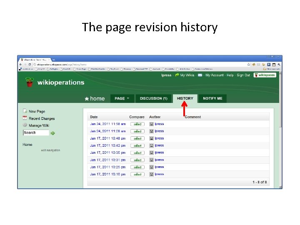Viewport: 300px width, 225px height.
Task: Open Manage Wiki link
Action: (39, 125)
